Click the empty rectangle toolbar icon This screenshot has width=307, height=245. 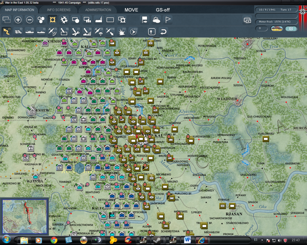(x=110, y=20)
